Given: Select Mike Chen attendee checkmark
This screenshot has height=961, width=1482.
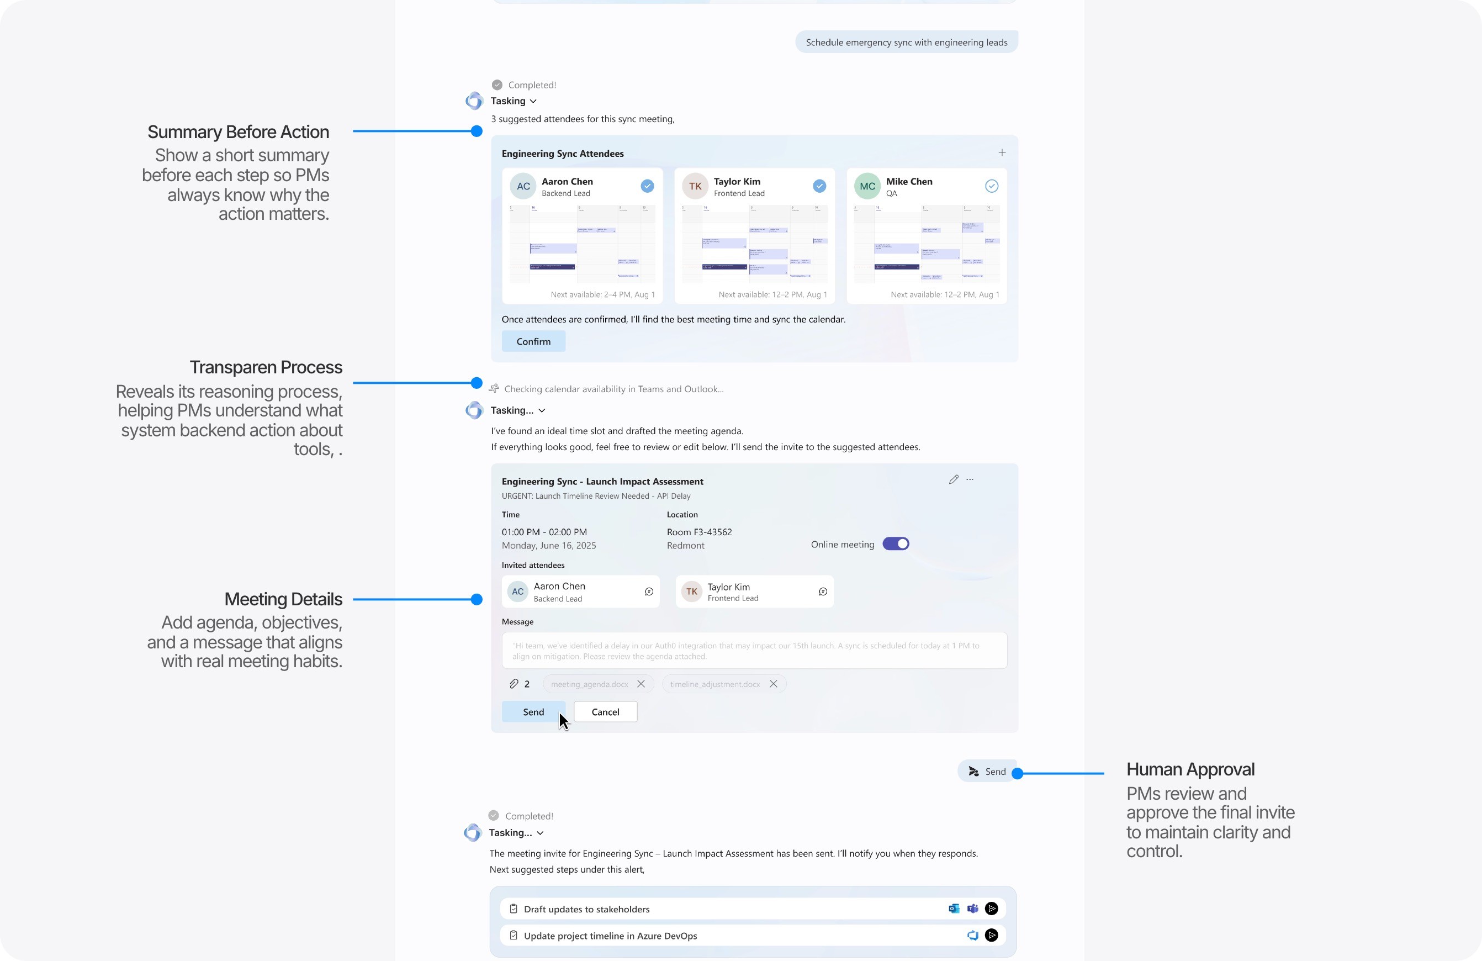Looking at the screenshot, I should (x=991, y=186).
